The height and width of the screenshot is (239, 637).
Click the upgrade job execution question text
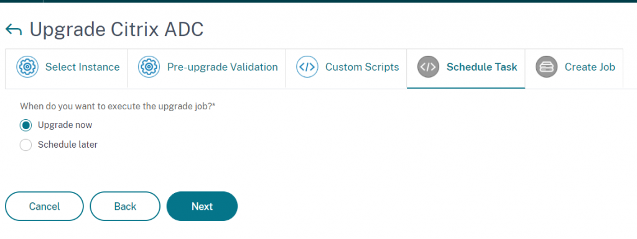pyautogui.click(x=118, y=107)
